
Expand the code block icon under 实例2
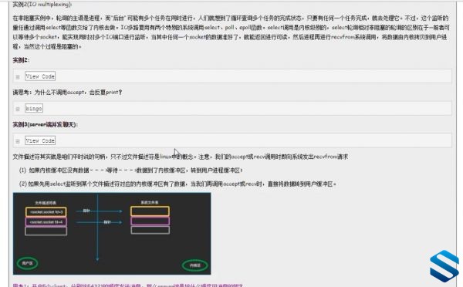tap(18, 77)
